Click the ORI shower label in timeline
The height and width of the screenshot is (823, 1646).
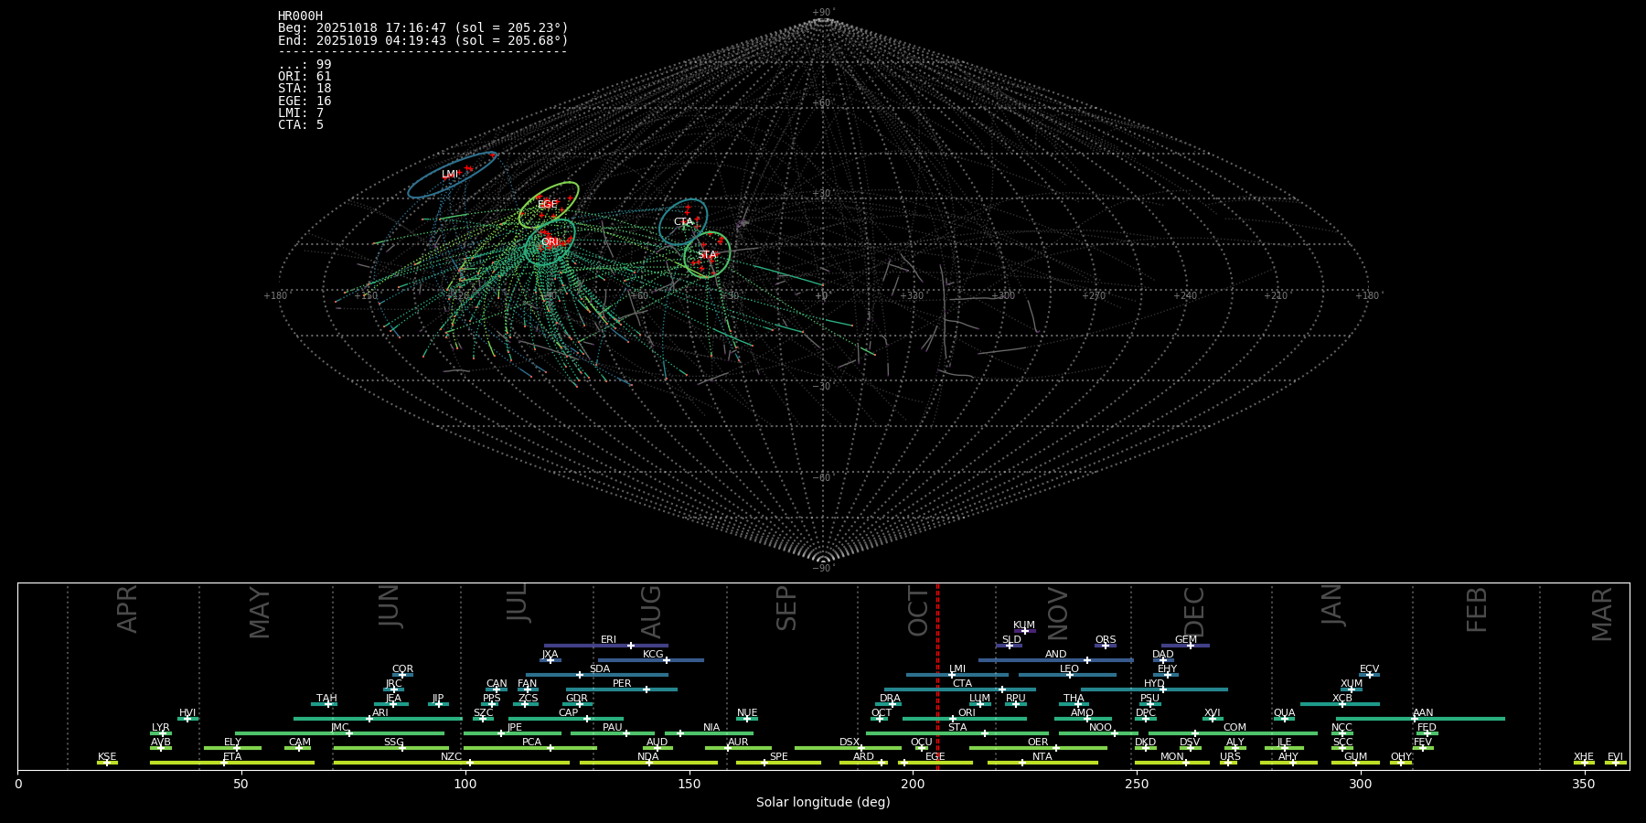point(967,713)
